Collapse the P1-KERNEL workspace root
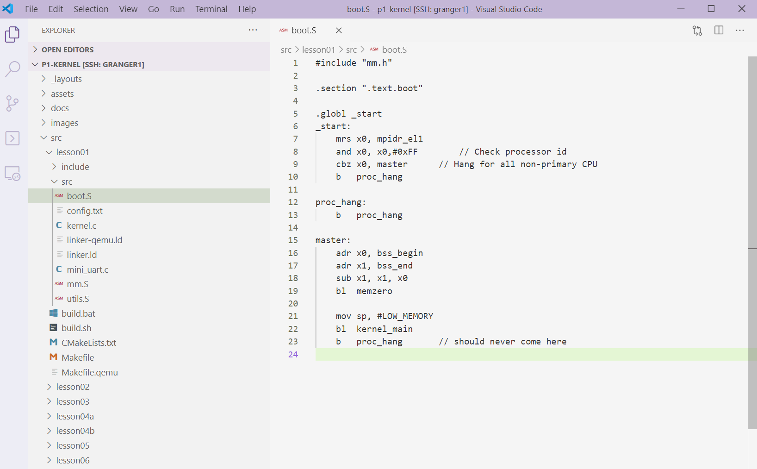 [x=149, y=64]
